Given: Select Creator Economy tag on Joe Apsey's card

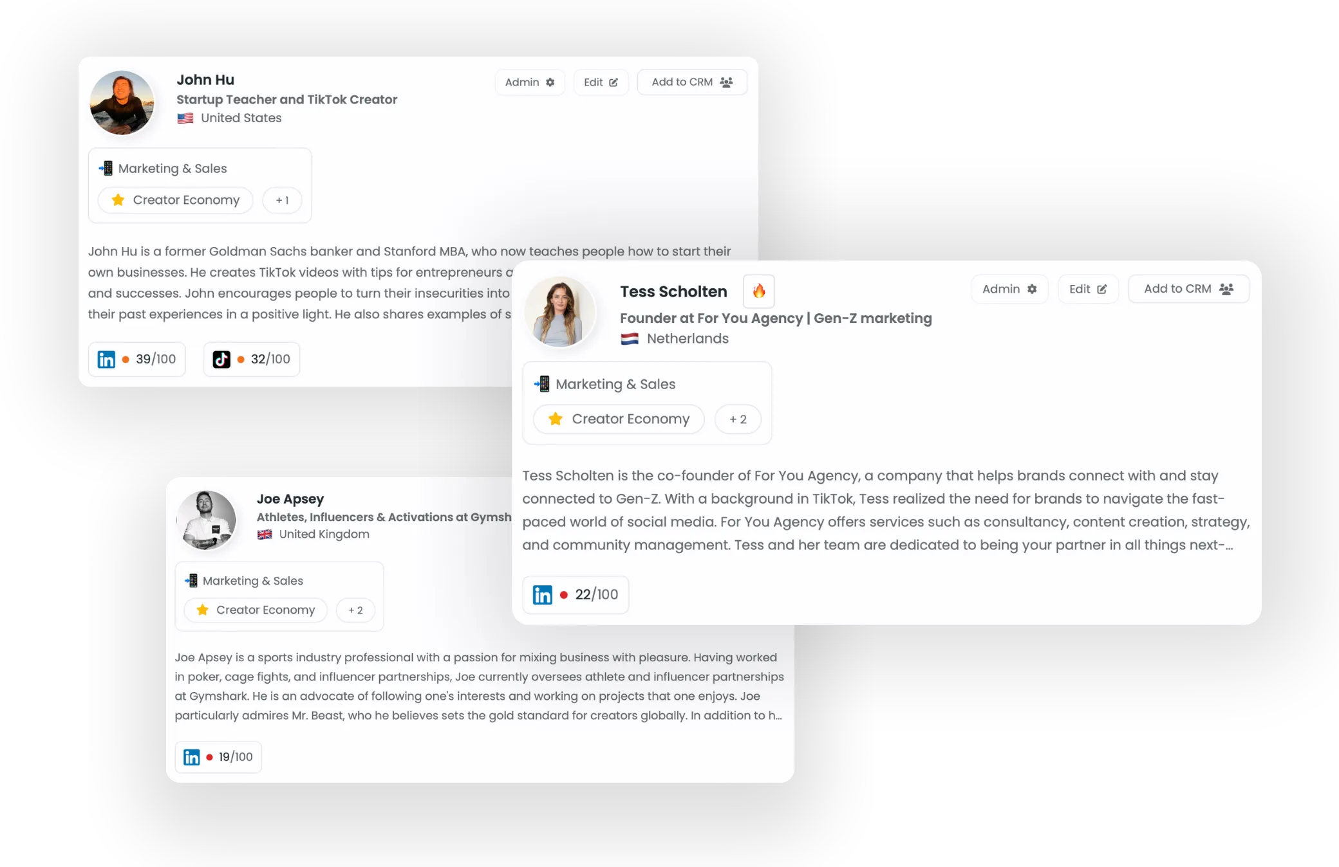Looking at the screenshot, I should point(256,610).
